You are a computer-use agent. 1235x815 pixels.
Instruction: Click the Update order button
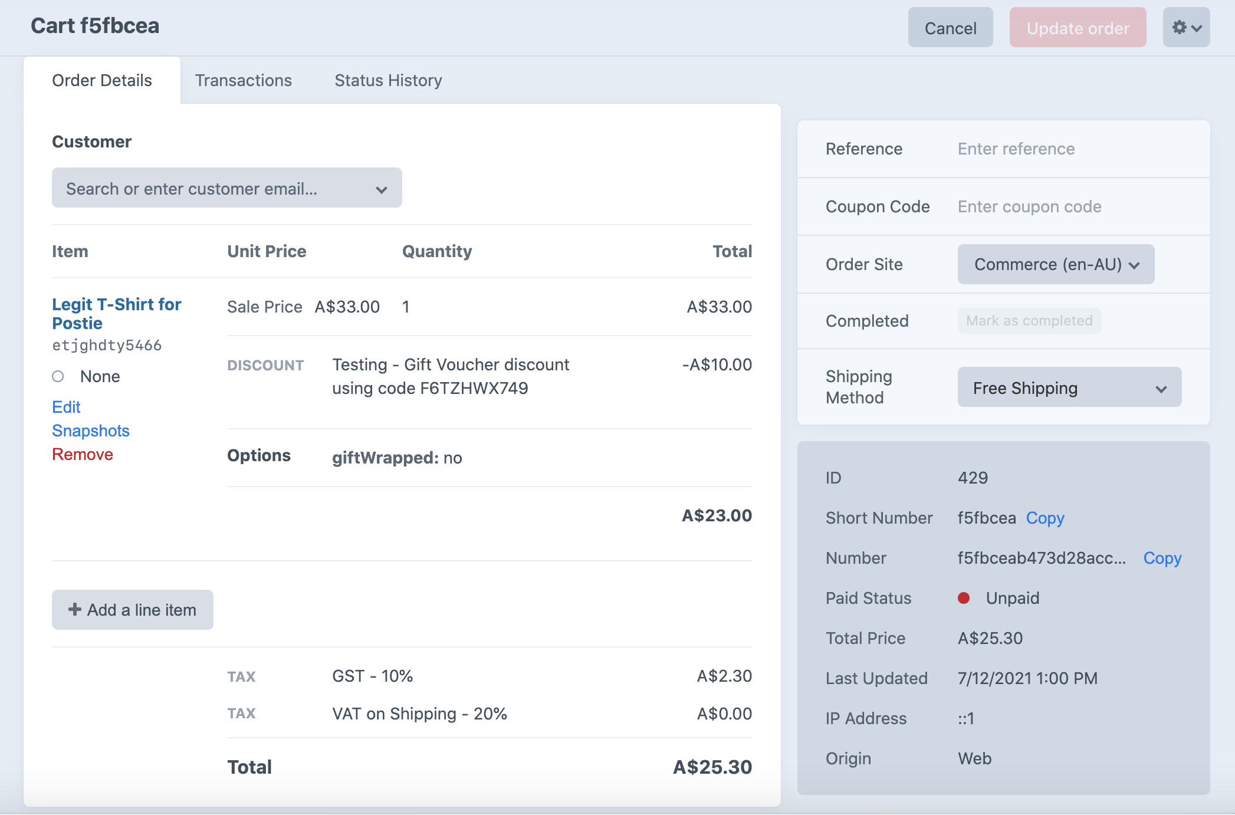point(1078,27)
